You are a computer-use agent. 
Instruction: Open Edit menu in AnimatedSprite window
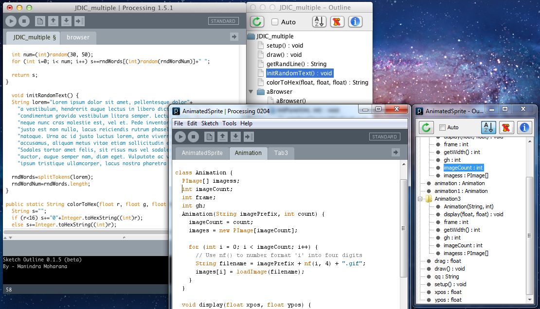coord(192,123)
